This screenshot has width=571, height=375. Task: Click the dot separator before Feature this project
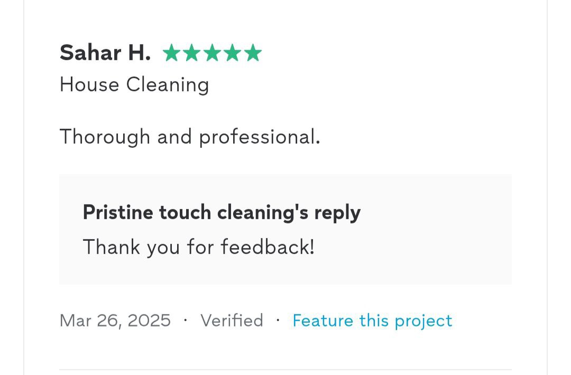click(x=278, y=320)
